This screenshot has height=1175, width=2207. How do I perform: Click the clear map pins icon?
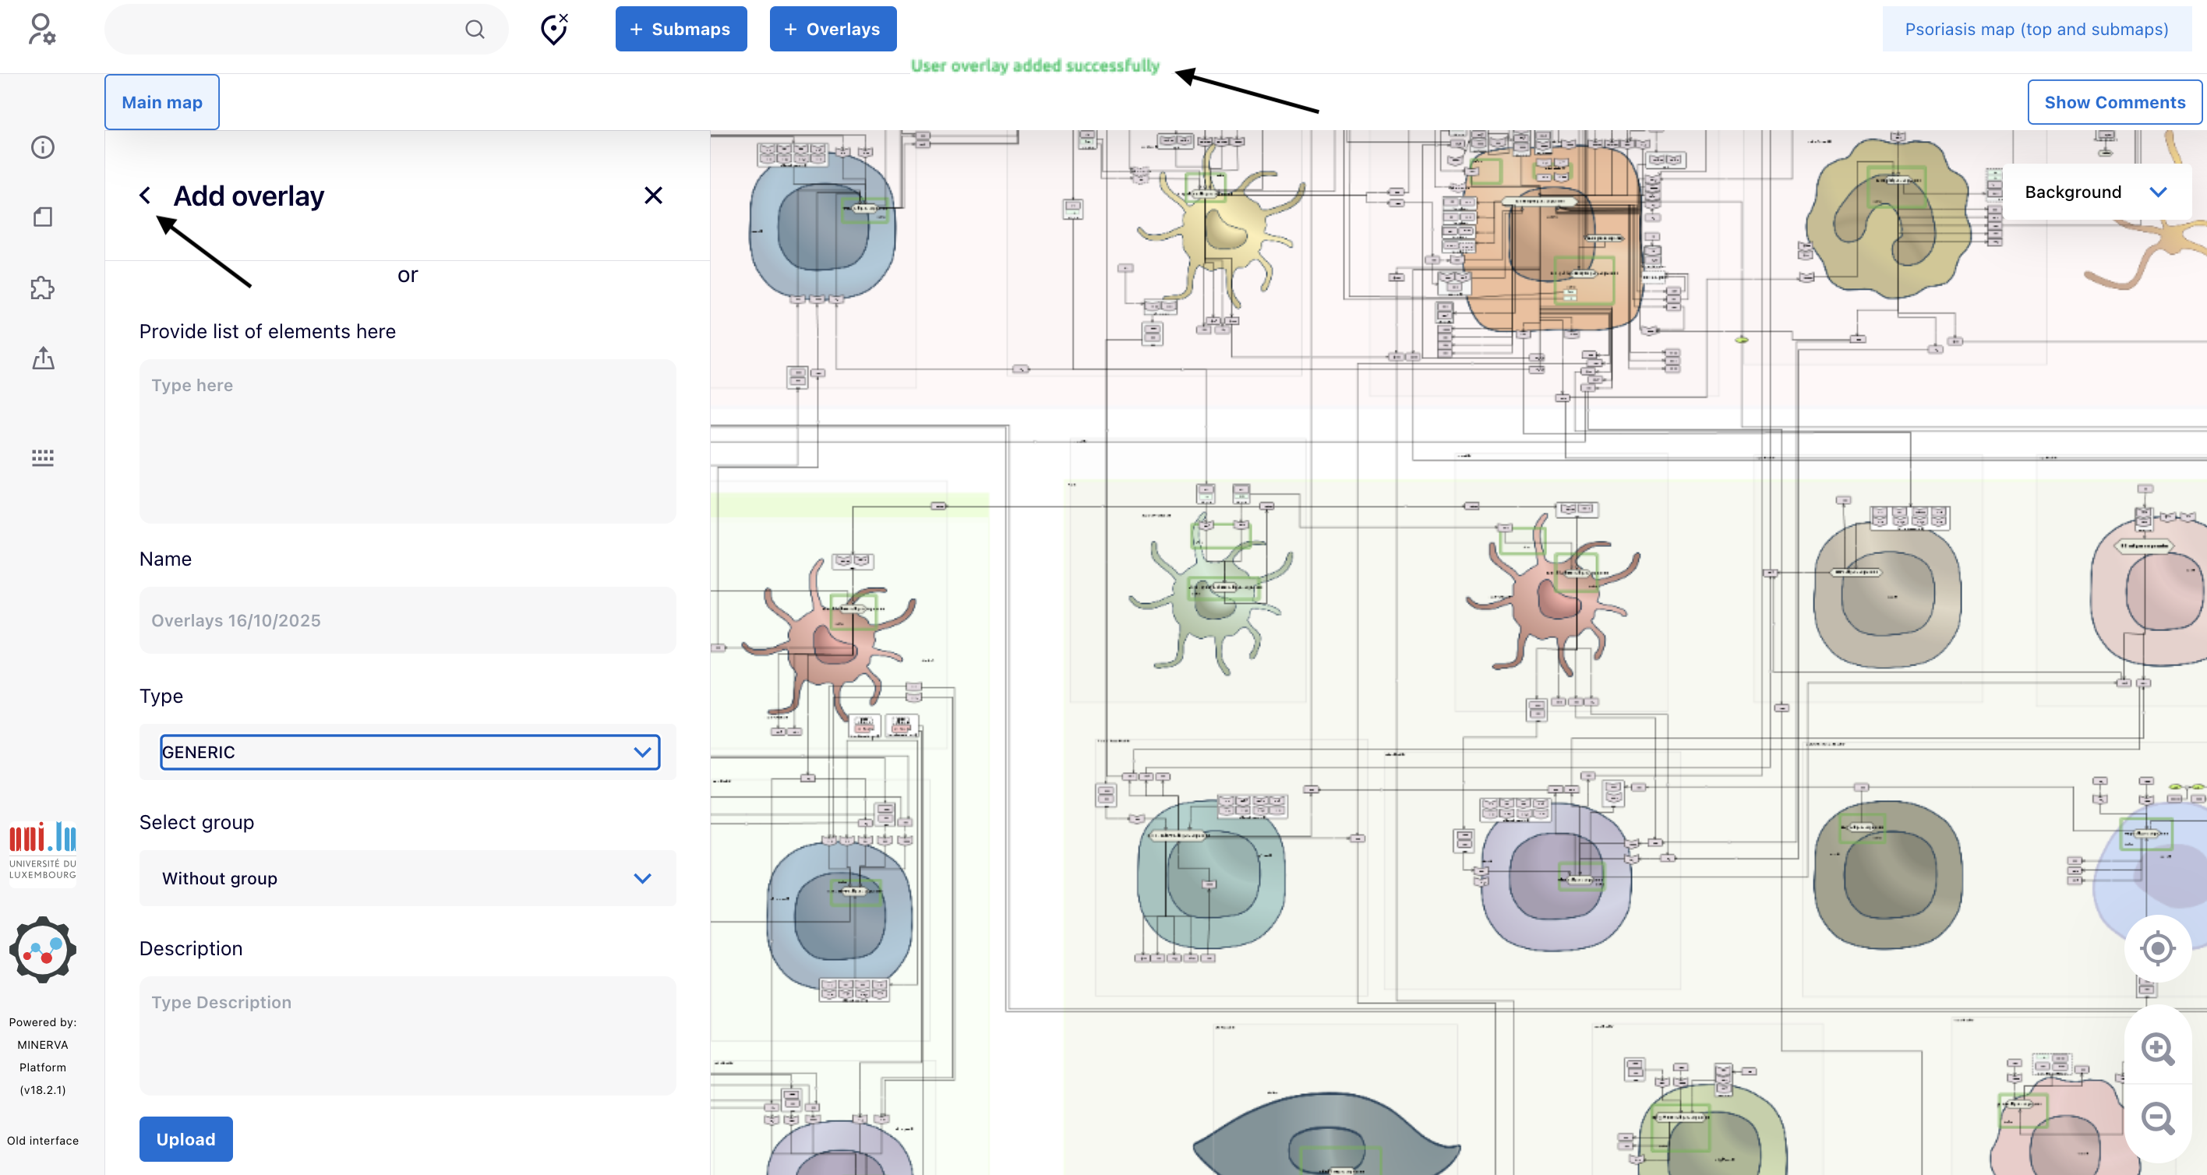coord(554,29)
